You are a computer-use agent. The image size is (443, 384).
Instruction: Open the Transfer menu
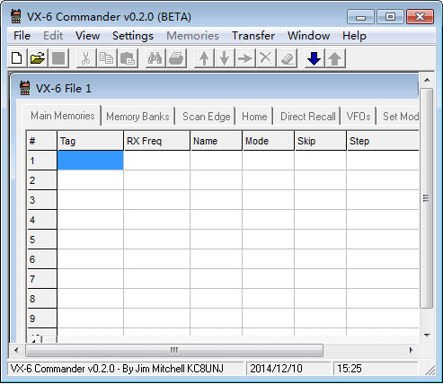pyautogui.click(x=253, y=36)
